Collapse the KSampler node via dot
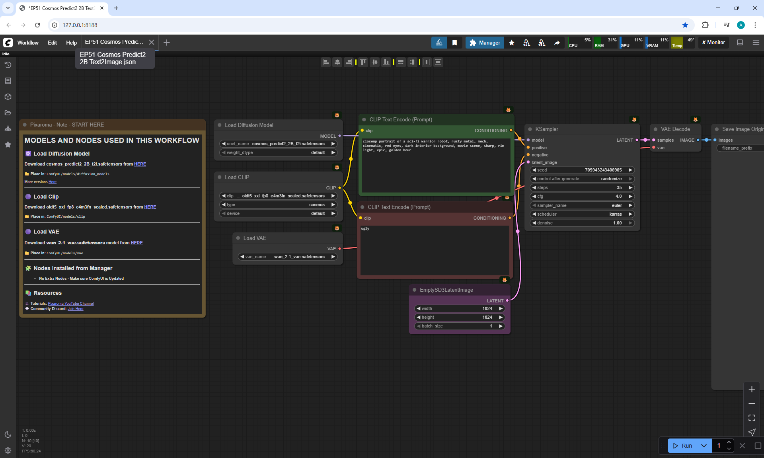 tap(530, 129)
